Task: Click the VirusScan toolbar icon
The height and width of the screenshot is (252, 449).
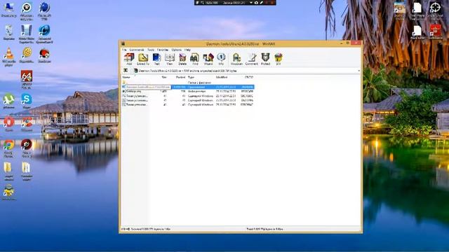Action: (236, 59)
